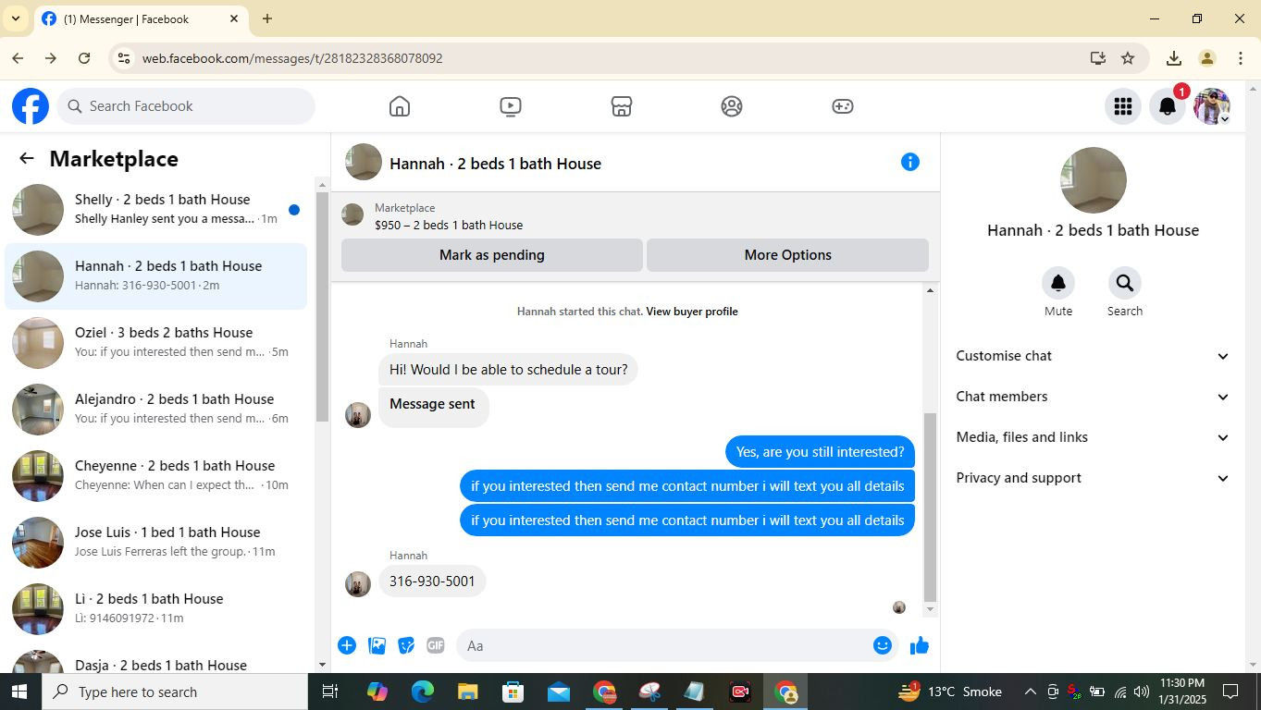The width and height of the screenshot is (1261, 710).
Task: Select Hannah conversation in list
Action: 156,276
